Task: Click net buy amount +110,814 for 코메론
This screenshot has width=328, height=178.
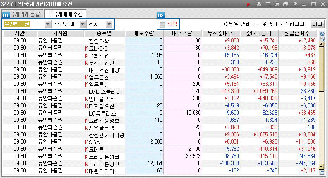Action: point(268,149)
